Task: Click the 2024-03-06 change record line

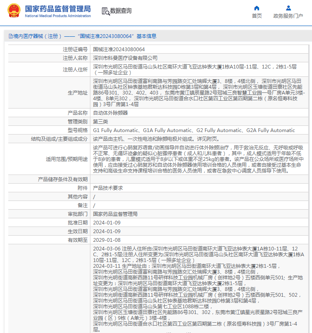Action: pos(199,255)
